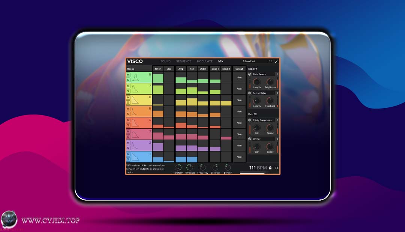Switch to the MODULATE tab
This screenshot has height=232, width=405.
205,61
